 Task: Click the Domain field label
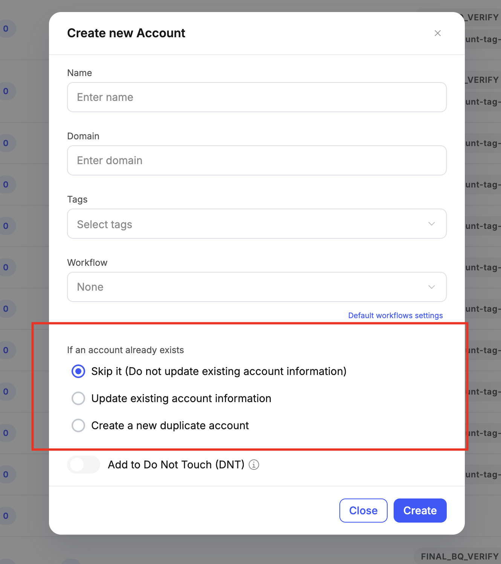83,136
